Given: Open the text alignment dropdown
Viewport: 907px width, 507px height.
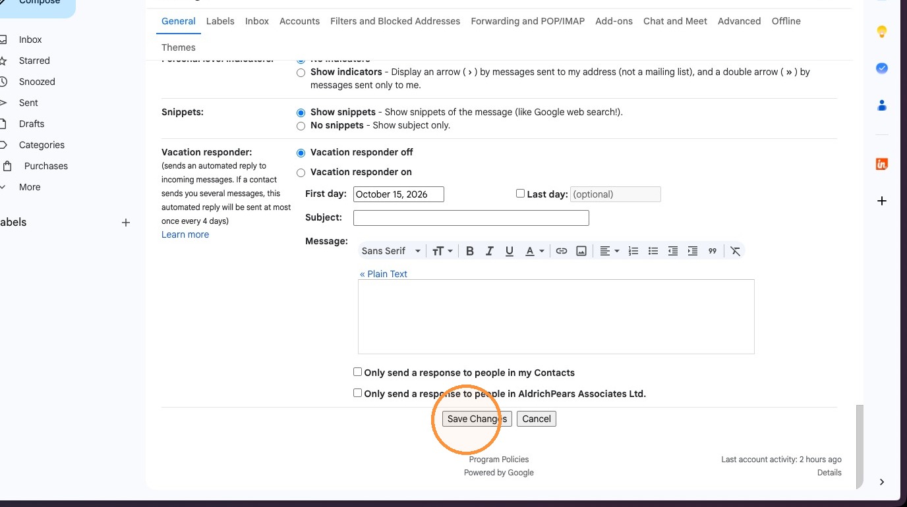Looking at the screenshot, I should [x=610, y=251].
